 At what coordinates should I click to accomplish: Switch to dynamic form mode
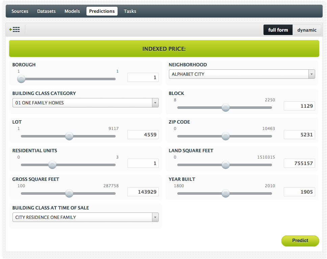306,30
